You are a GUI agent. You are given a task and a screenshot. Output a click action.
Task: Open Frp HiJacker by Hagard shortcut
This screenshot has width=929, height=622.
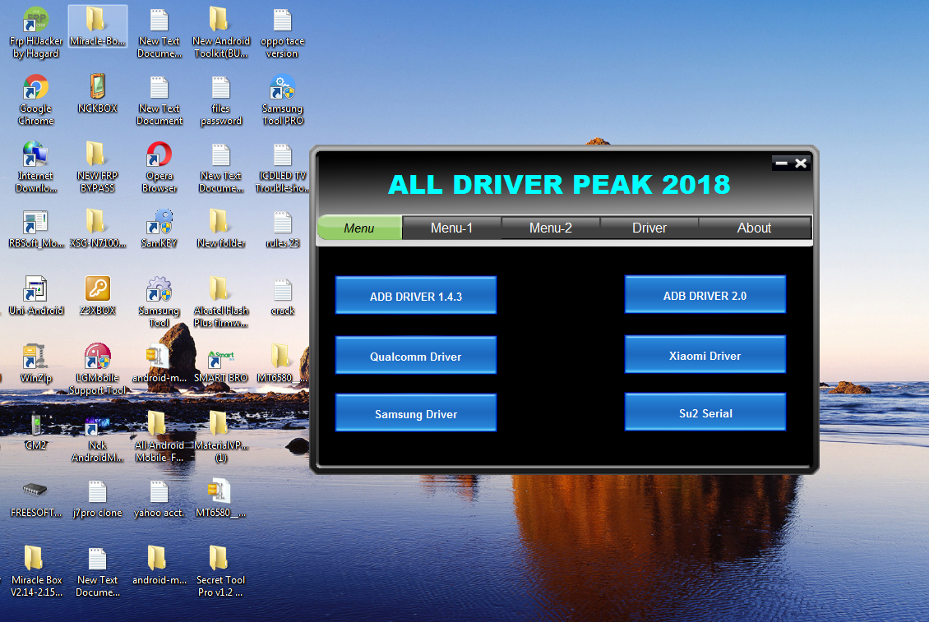(35, 33)
